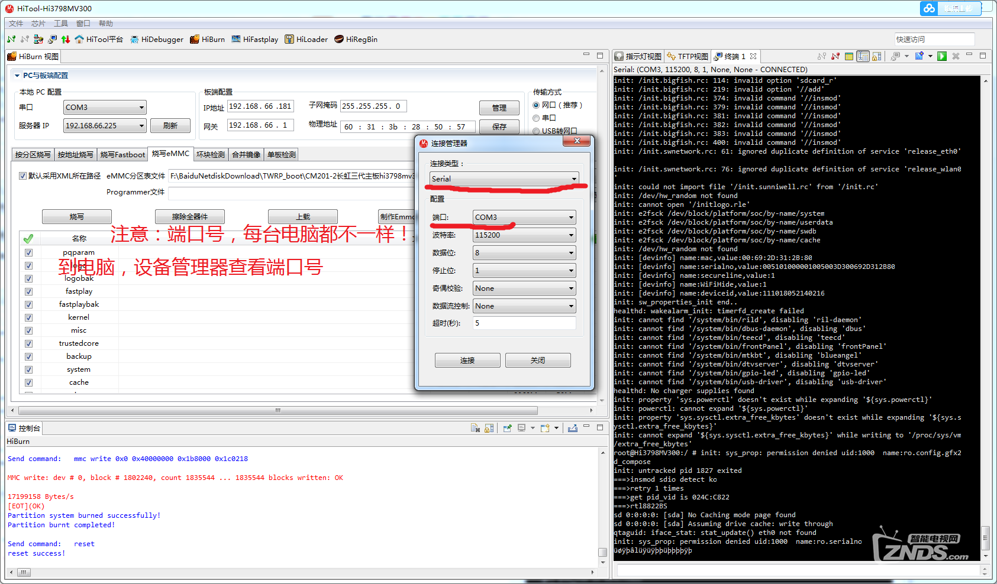This screenshot has width=997, height=584.
Task: Switch to burn Fastboot tab
Action: pos(122,154)
